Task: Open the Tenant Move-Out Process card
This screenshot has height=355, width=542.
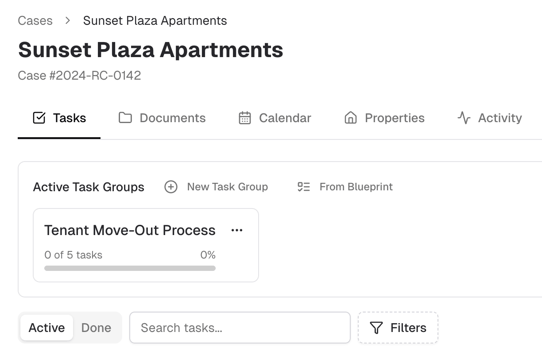Action: [x=130, y=231]
